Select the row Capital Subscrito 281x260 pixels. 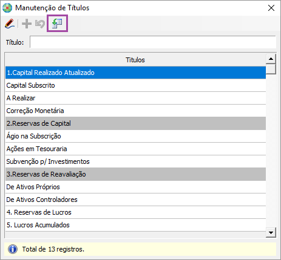click(x=135, y=85)
